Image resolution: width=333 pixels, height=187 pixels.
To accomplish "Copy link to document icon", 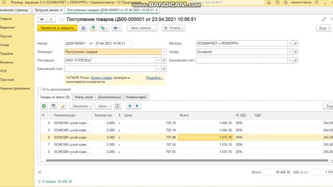I will pos(324,19).
